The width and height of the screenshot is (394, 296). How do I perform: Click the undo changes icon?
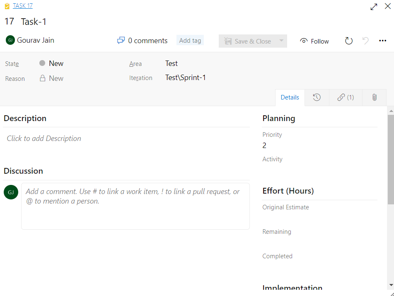point(365,41)
